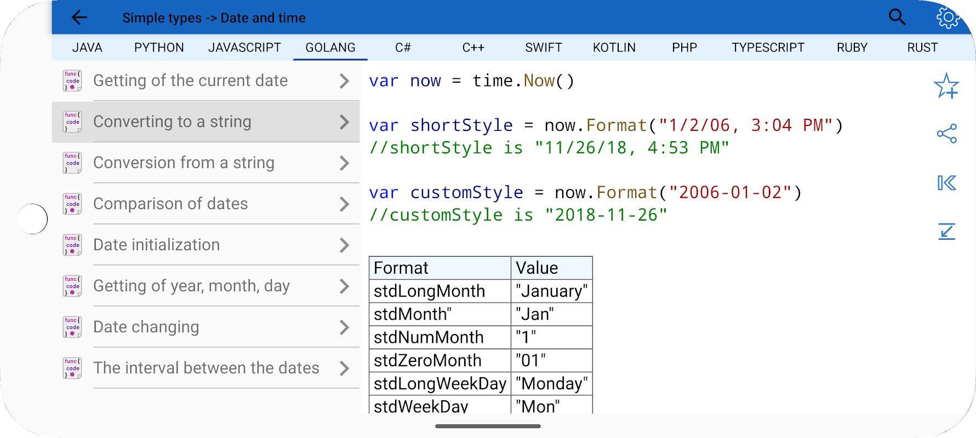Open the Conversion from a string topic
Screen dimensions: 976x438
(x=184, y=163)
